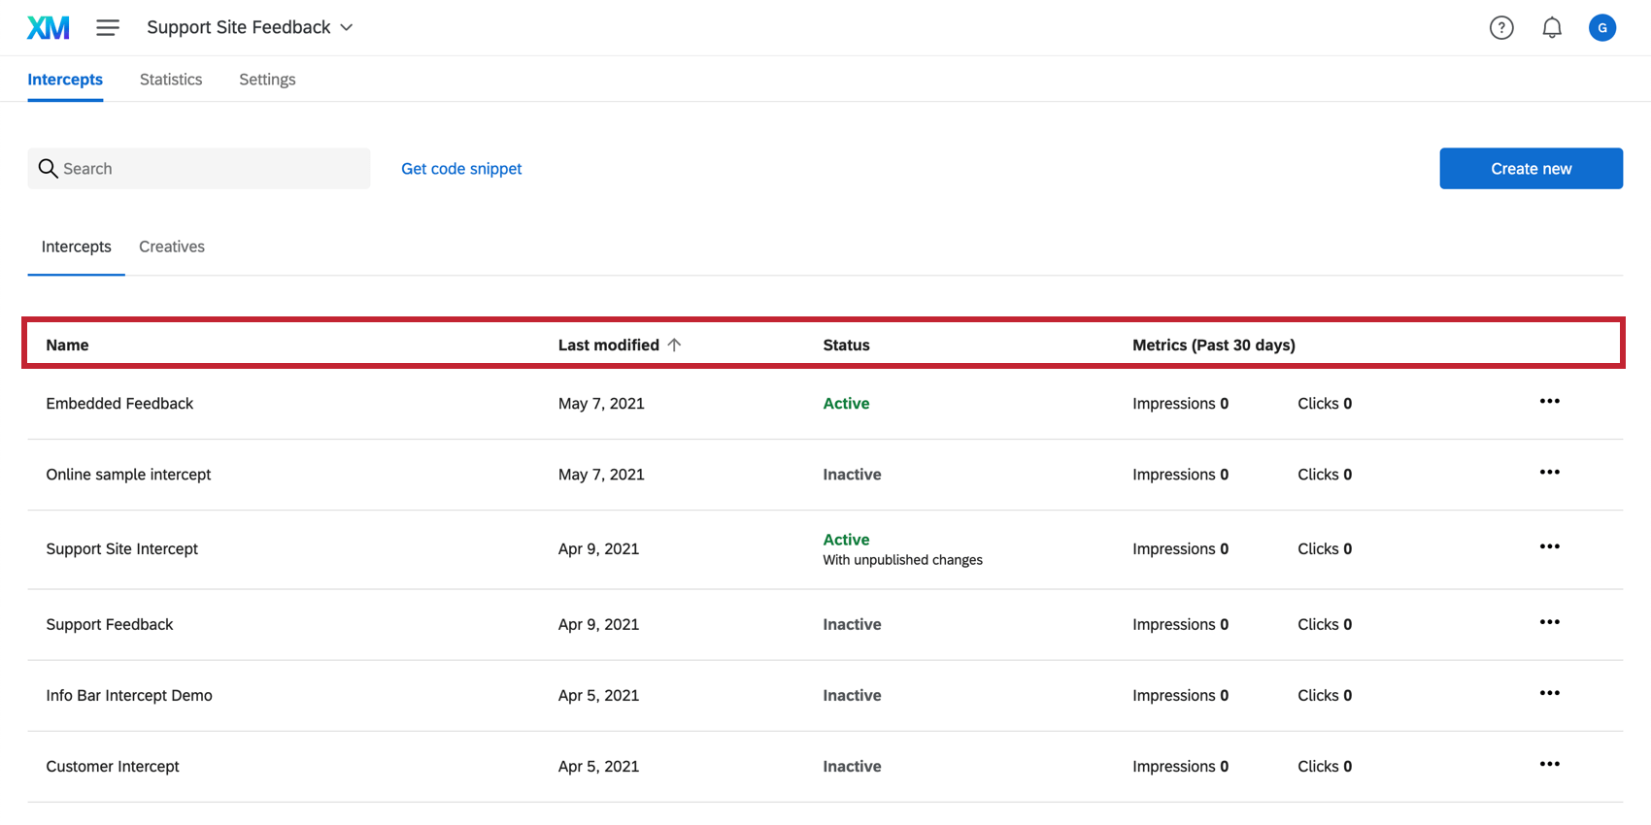Viewport: 1651px width, 825px height.
Task: Switch to the Statistics tab
Action: tap(171, 80)
